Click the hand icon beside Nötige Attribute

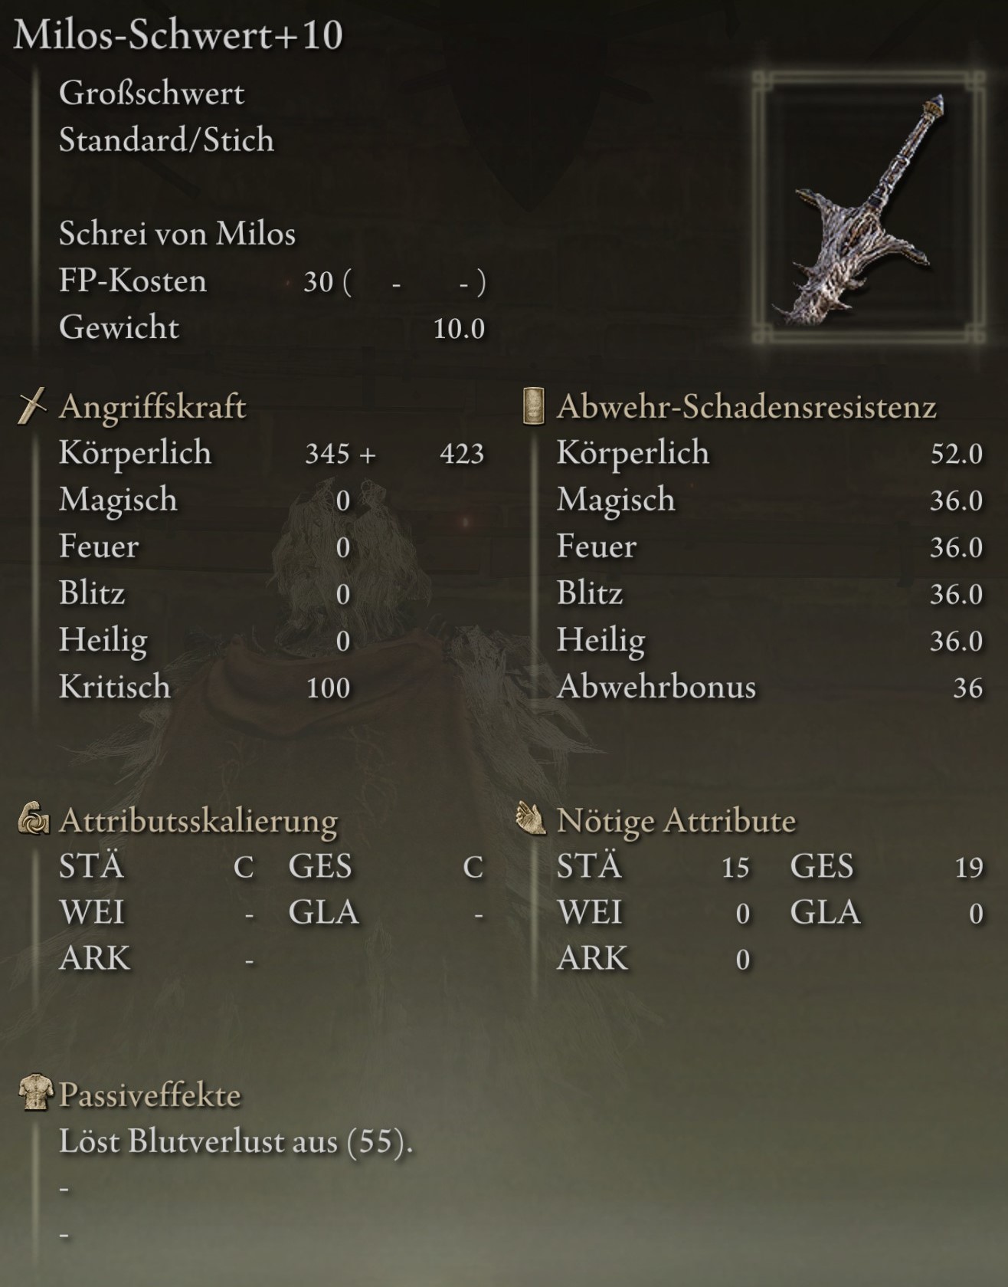(531, 819)
